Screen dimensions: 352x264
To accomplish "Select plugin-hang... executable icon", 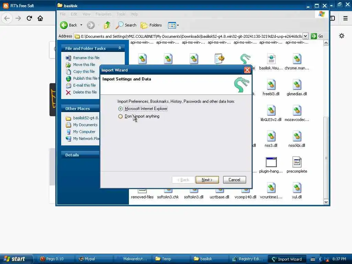I will (x=271, y=162).
